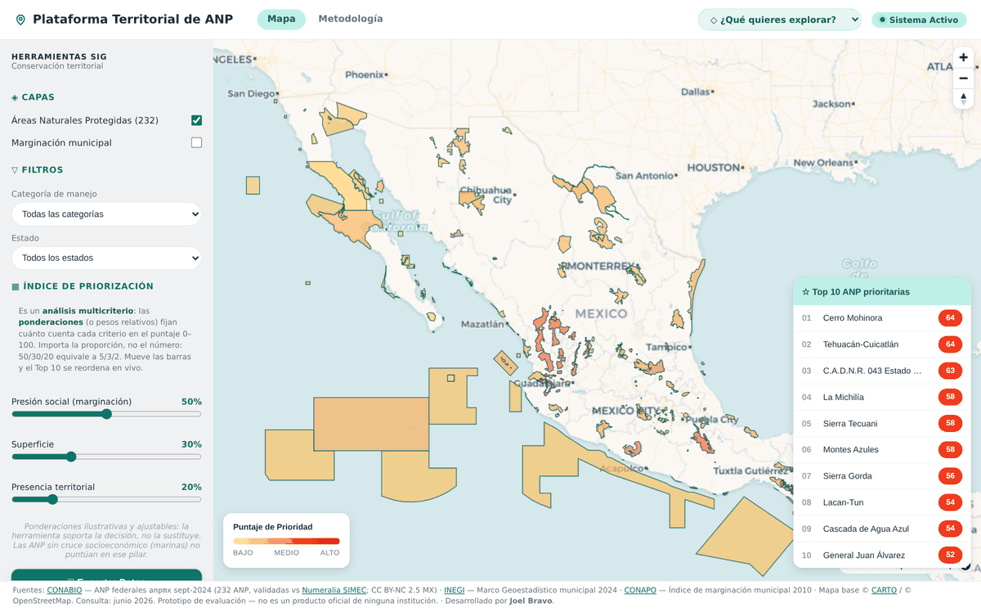Click the 58 score badge for La Michilía

[950, 397]
